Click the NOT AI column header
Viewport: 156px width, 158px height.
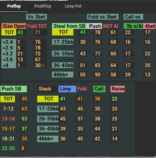pyautogui.click(x=111, y=26)
